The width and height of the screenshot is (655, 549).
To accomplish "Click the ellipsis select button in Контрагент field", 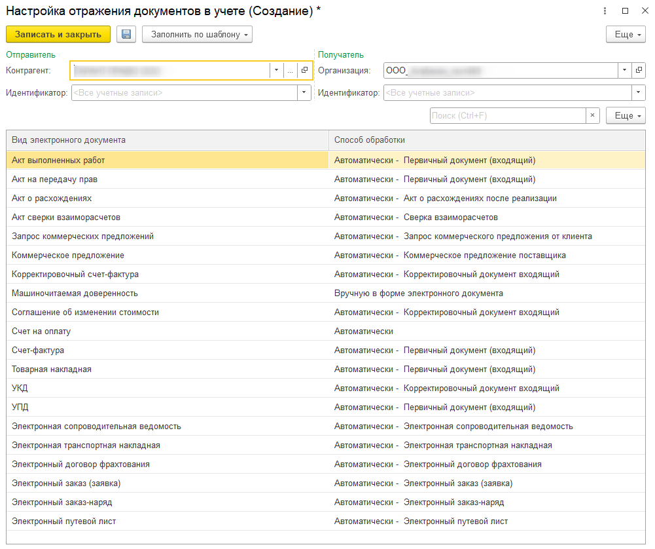I will (x=290, y=70).
